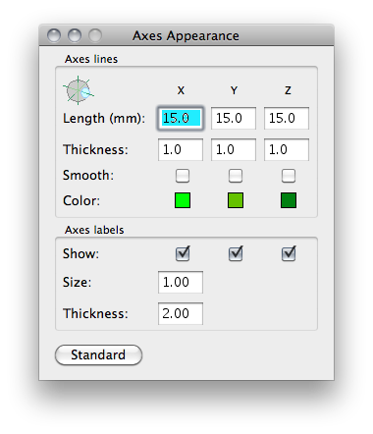The image size is (373, 434).
Task: Close the Axes Appearance window
Action: [x=54, y=35]
